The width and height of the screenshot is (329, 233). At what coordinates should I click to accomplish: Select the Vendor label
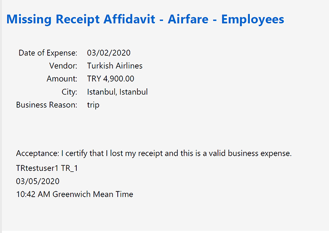tap(63, 66)
